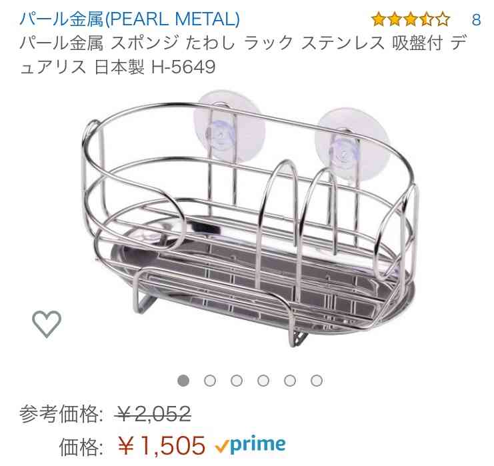Select the first filled image carousel dot
The image size is (494, 466).
coord(183,380)
